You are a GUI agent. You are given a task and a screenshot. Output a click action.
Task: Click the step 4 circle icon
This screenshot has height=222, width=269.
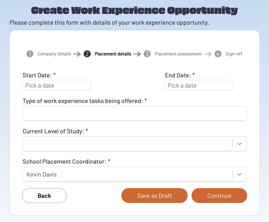coord(218,54)
